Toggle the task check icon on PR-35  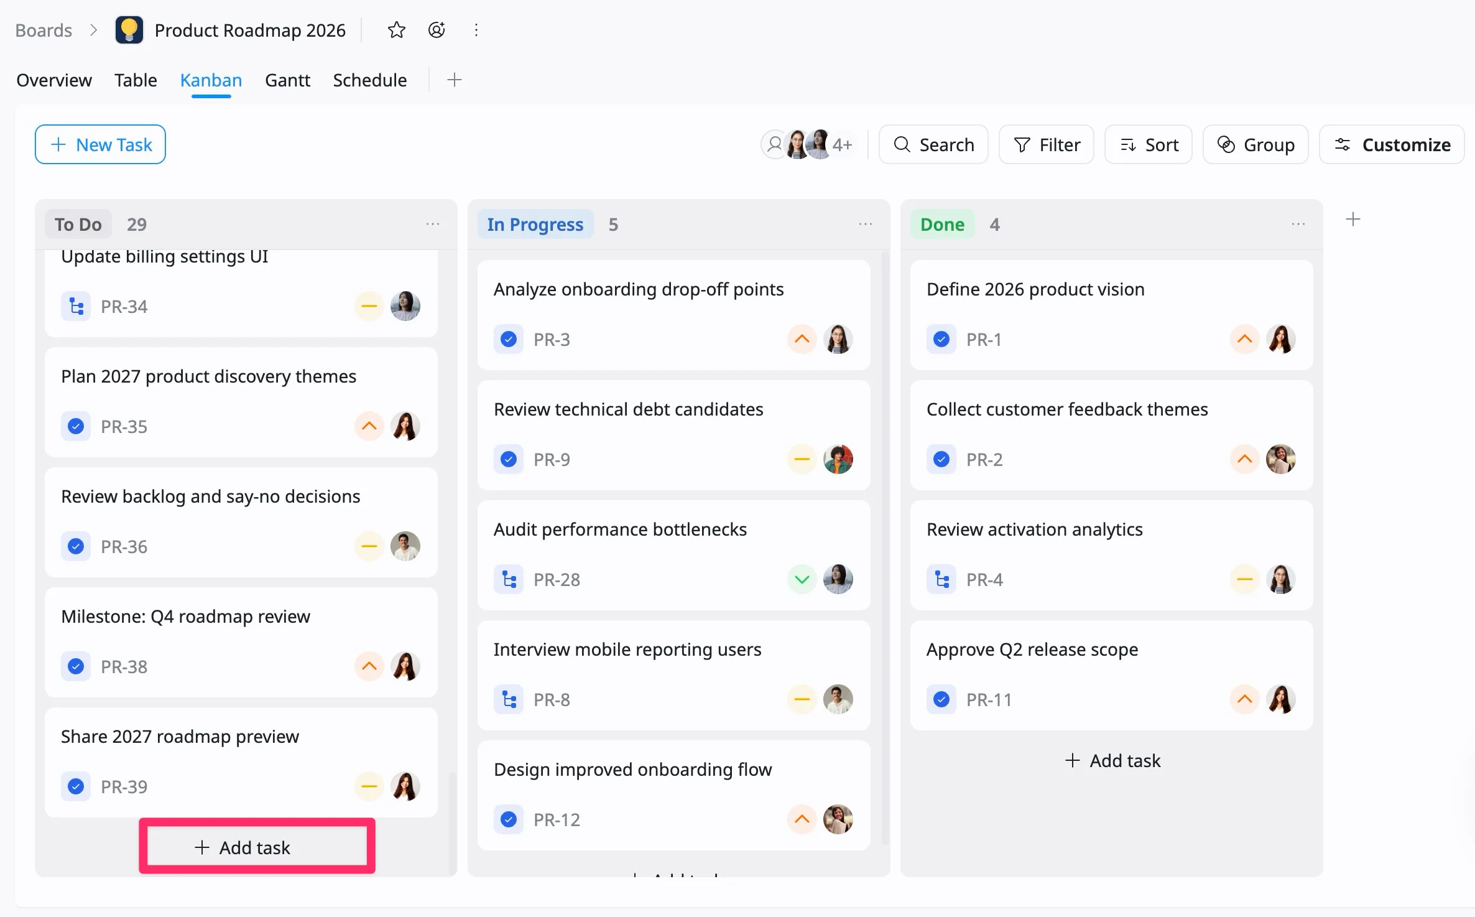[x=76, y=426]
